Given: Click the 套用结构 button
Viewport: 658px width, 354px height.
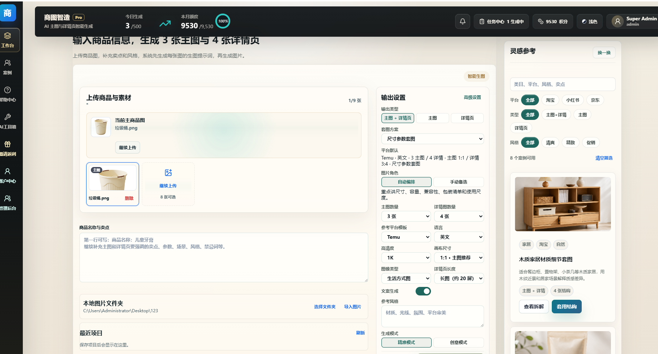Looking at the screenshot, I should click(567, 307).
